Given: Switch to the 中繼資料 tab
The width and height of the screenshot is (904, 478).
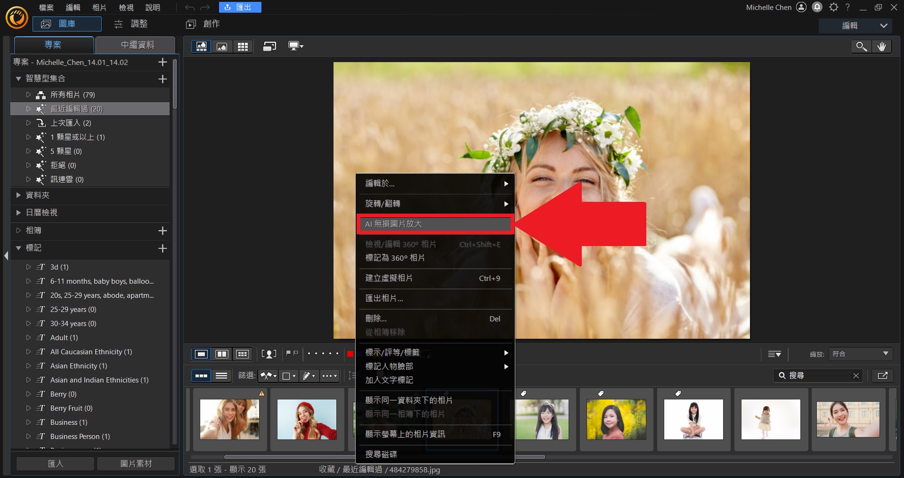Looking at the screenshot, I should (x=137, y=45).
